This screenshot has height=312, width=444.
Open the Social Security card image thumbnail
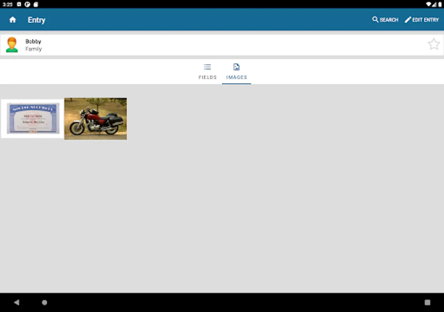[32, 119]
